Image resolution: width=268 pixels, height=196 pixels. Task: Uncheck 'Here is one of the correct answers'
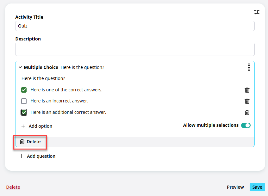24,90
